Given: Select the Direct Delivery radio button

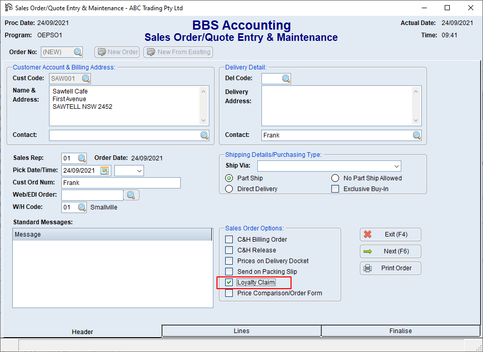Looking at the screenshot, I should [229, 189].
